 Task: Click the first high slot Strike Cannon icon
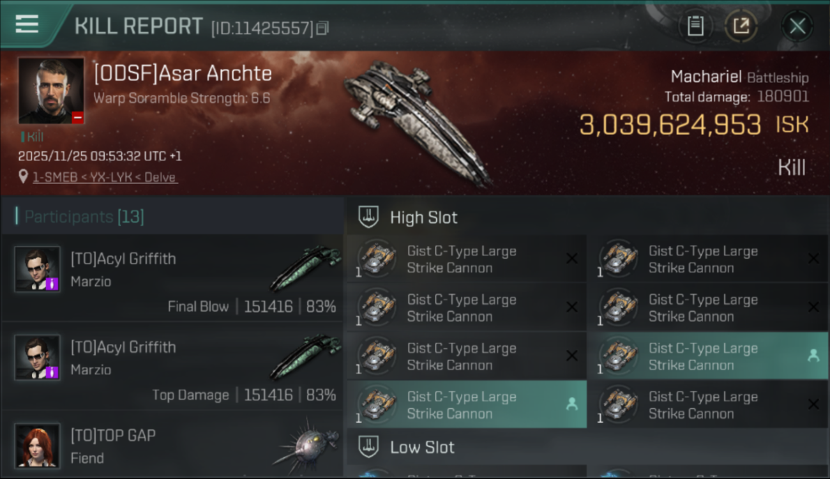click(x=377, y=259)
